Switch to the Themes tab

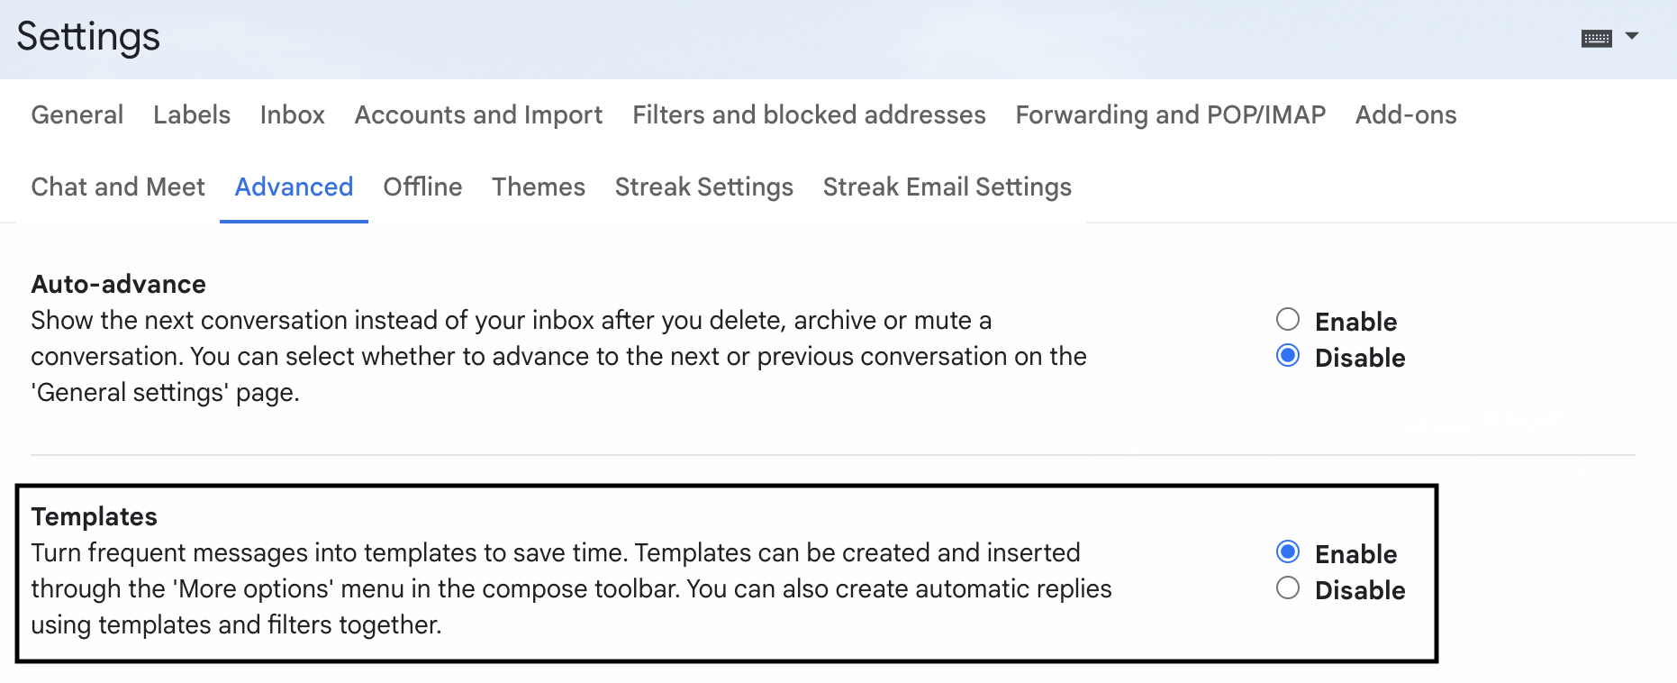(x=539, y=187)
